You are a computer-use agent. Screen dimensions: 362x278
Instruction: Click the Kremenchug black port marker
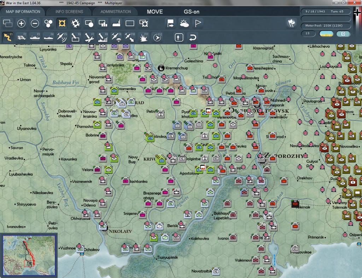[x=161, y=68]
